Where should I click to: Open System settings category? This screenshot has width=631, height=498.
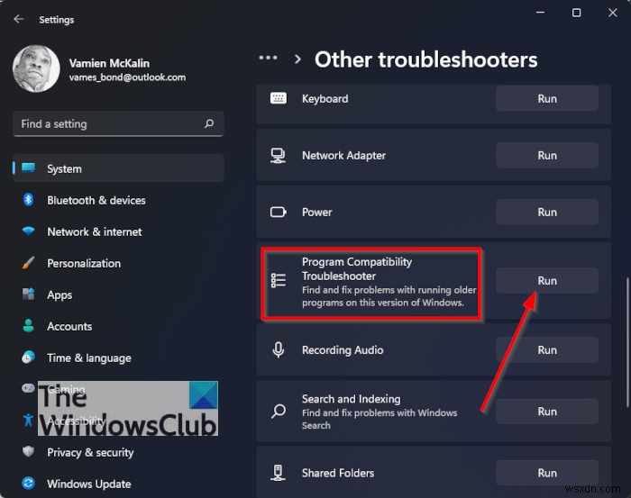118,168
